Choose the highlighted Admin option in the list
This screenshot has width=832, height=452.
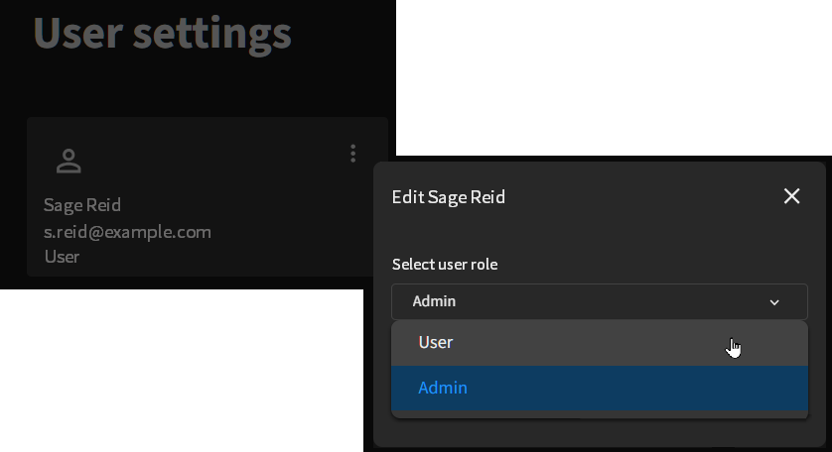click(x=600, y=388)
